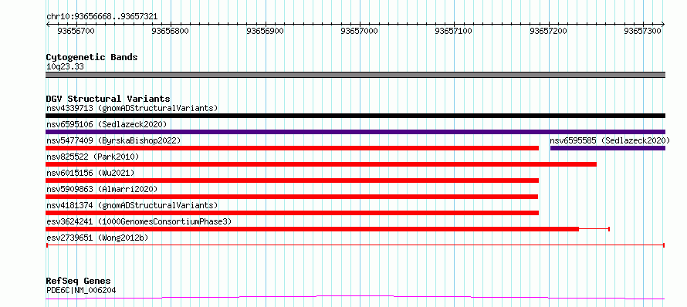Viewport: 687px width, 307px height.
Task: Select the red nsv5477409 variant bar
Action: pos(293,148)
